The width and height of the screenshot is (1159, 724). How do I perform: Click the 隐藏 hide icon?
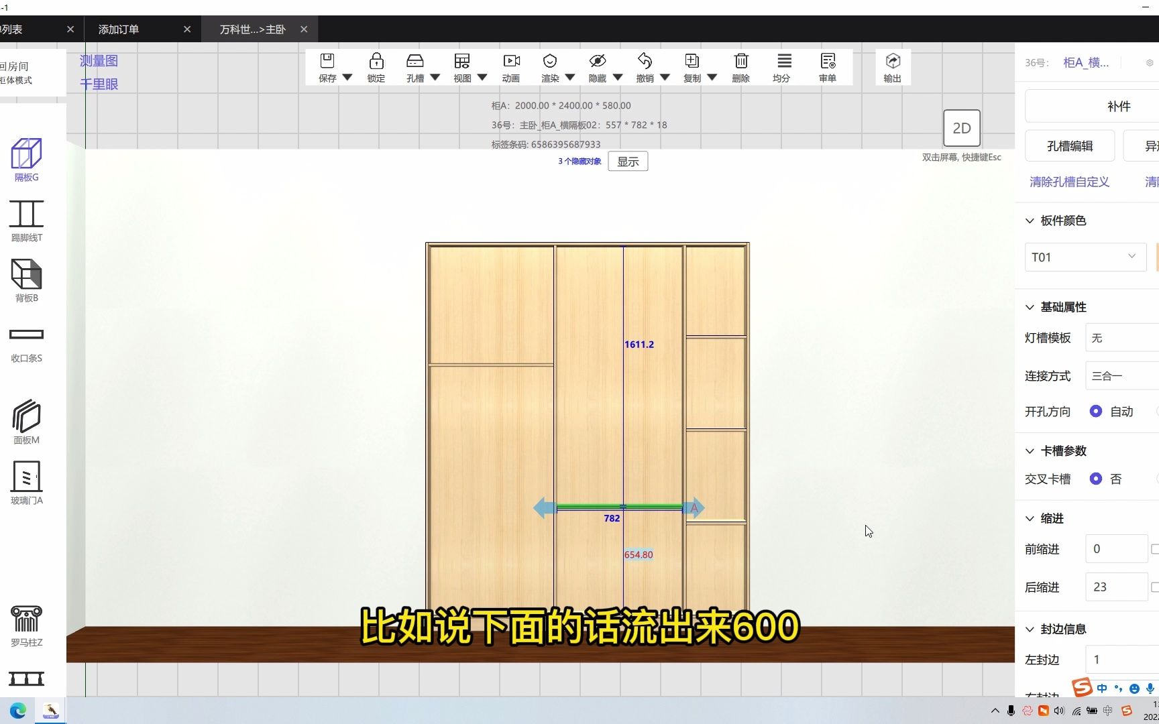pos(597,61)
